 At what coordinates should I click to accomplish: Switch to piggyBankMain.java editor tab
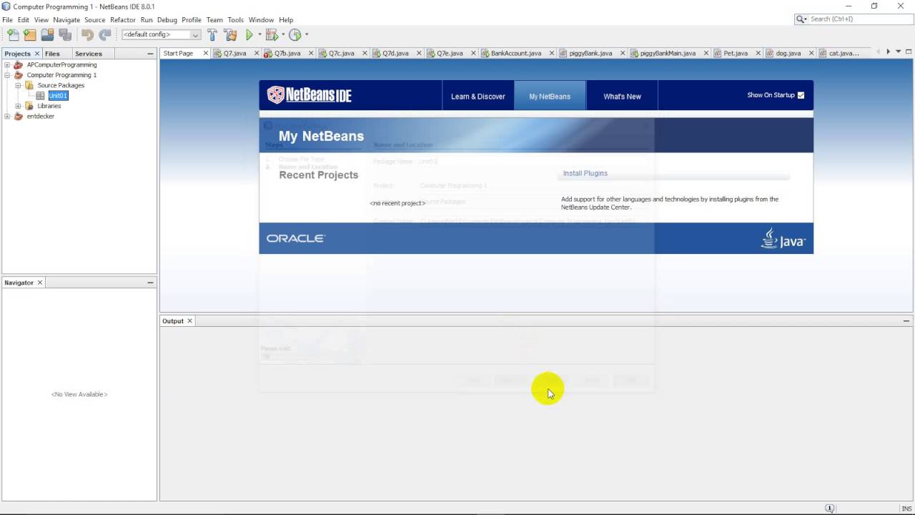coord(668,53)
